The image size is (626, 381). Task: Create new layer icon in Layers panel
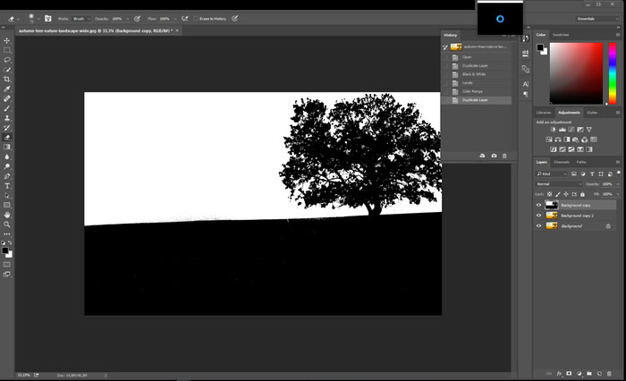pos(599,374)
